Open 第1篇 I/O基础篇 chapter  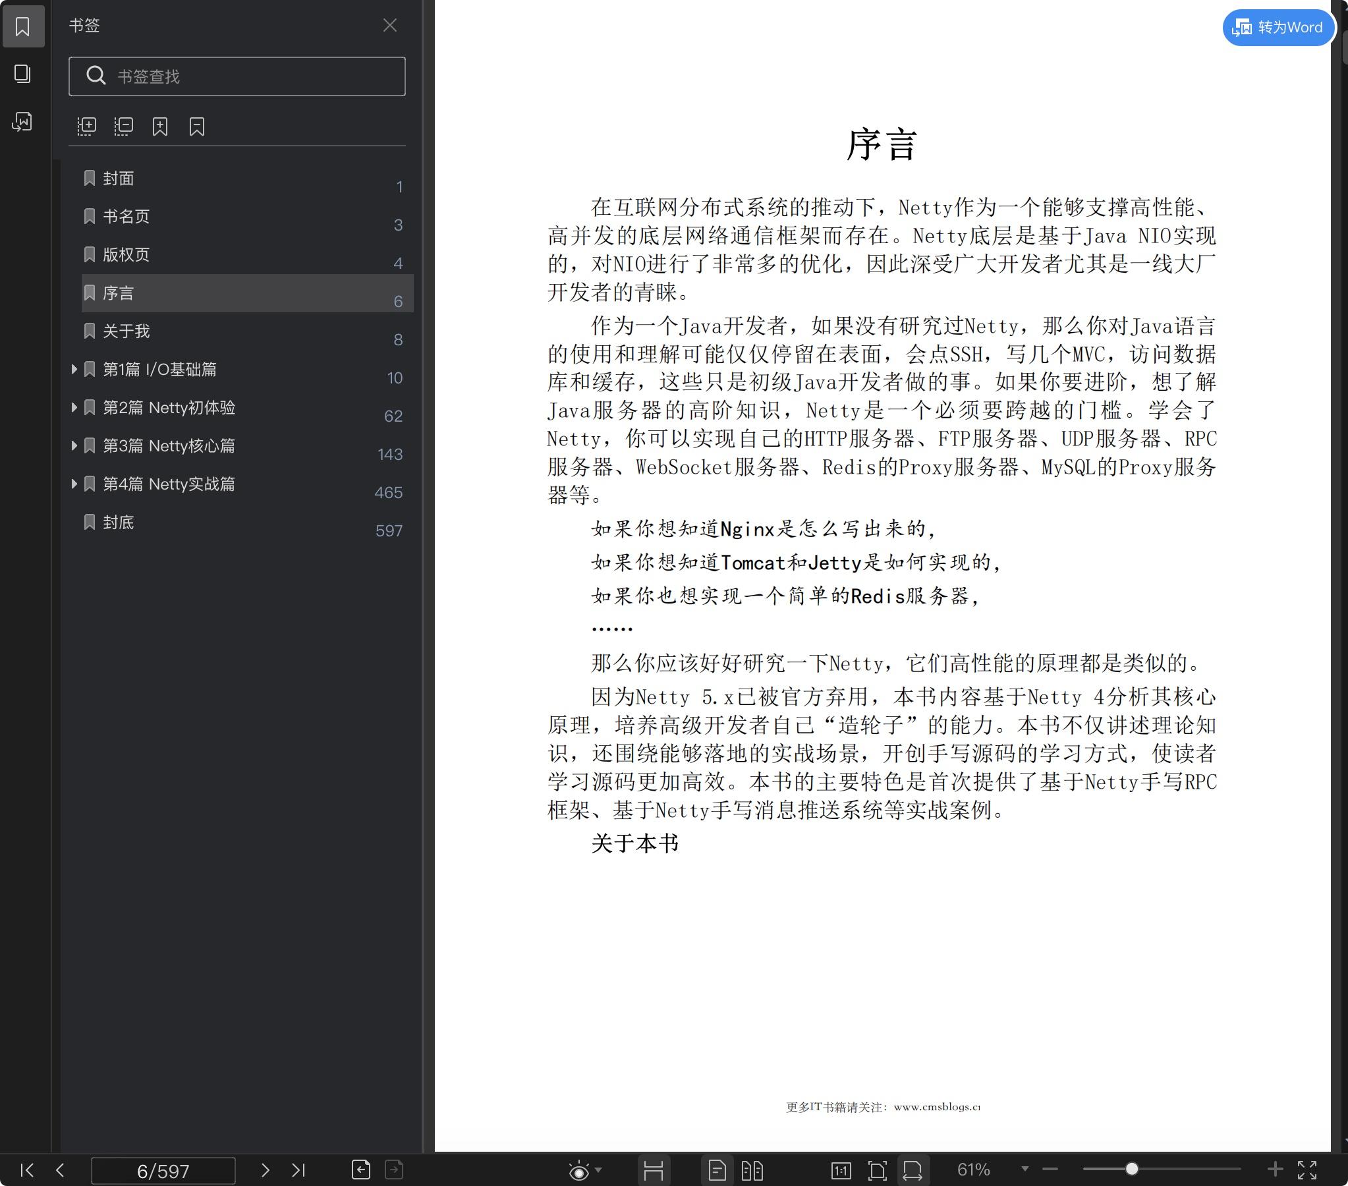[159, 370]
